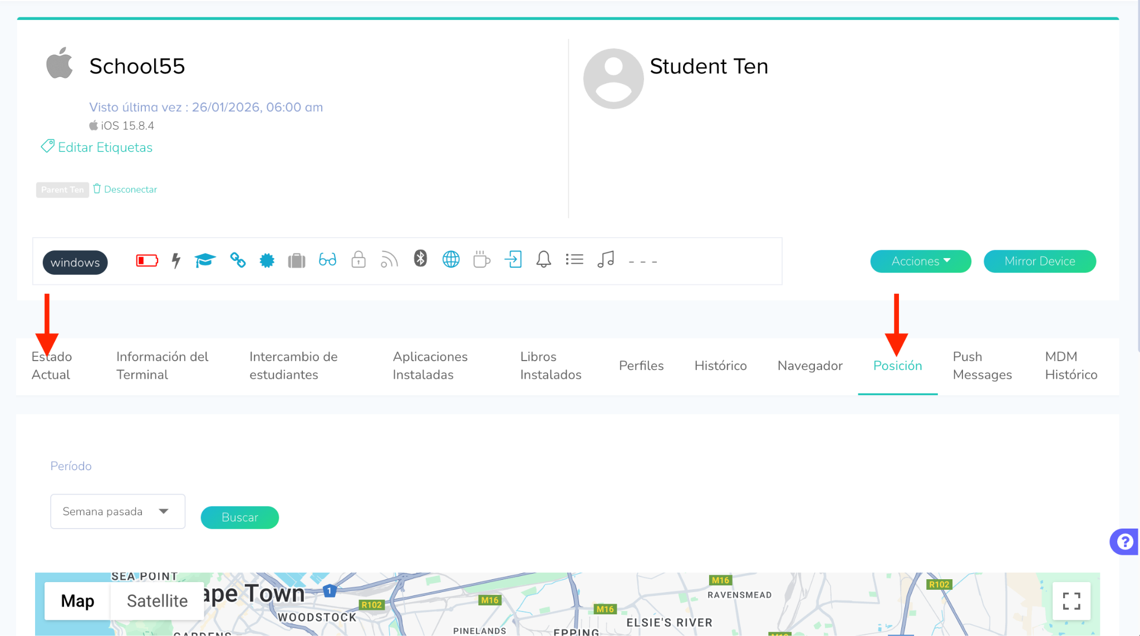The image size is (1140, 636).
Task: Click the Bluetooth status icon
Action: click(x=420, y=259)
